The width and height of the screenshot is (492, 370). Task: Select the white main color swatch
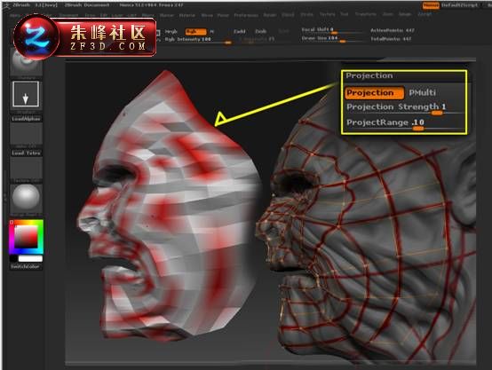[30, 259]
